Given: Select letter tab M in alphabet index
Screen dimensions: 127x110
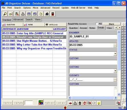Looking at the screenshot, I should click(124, 59).
